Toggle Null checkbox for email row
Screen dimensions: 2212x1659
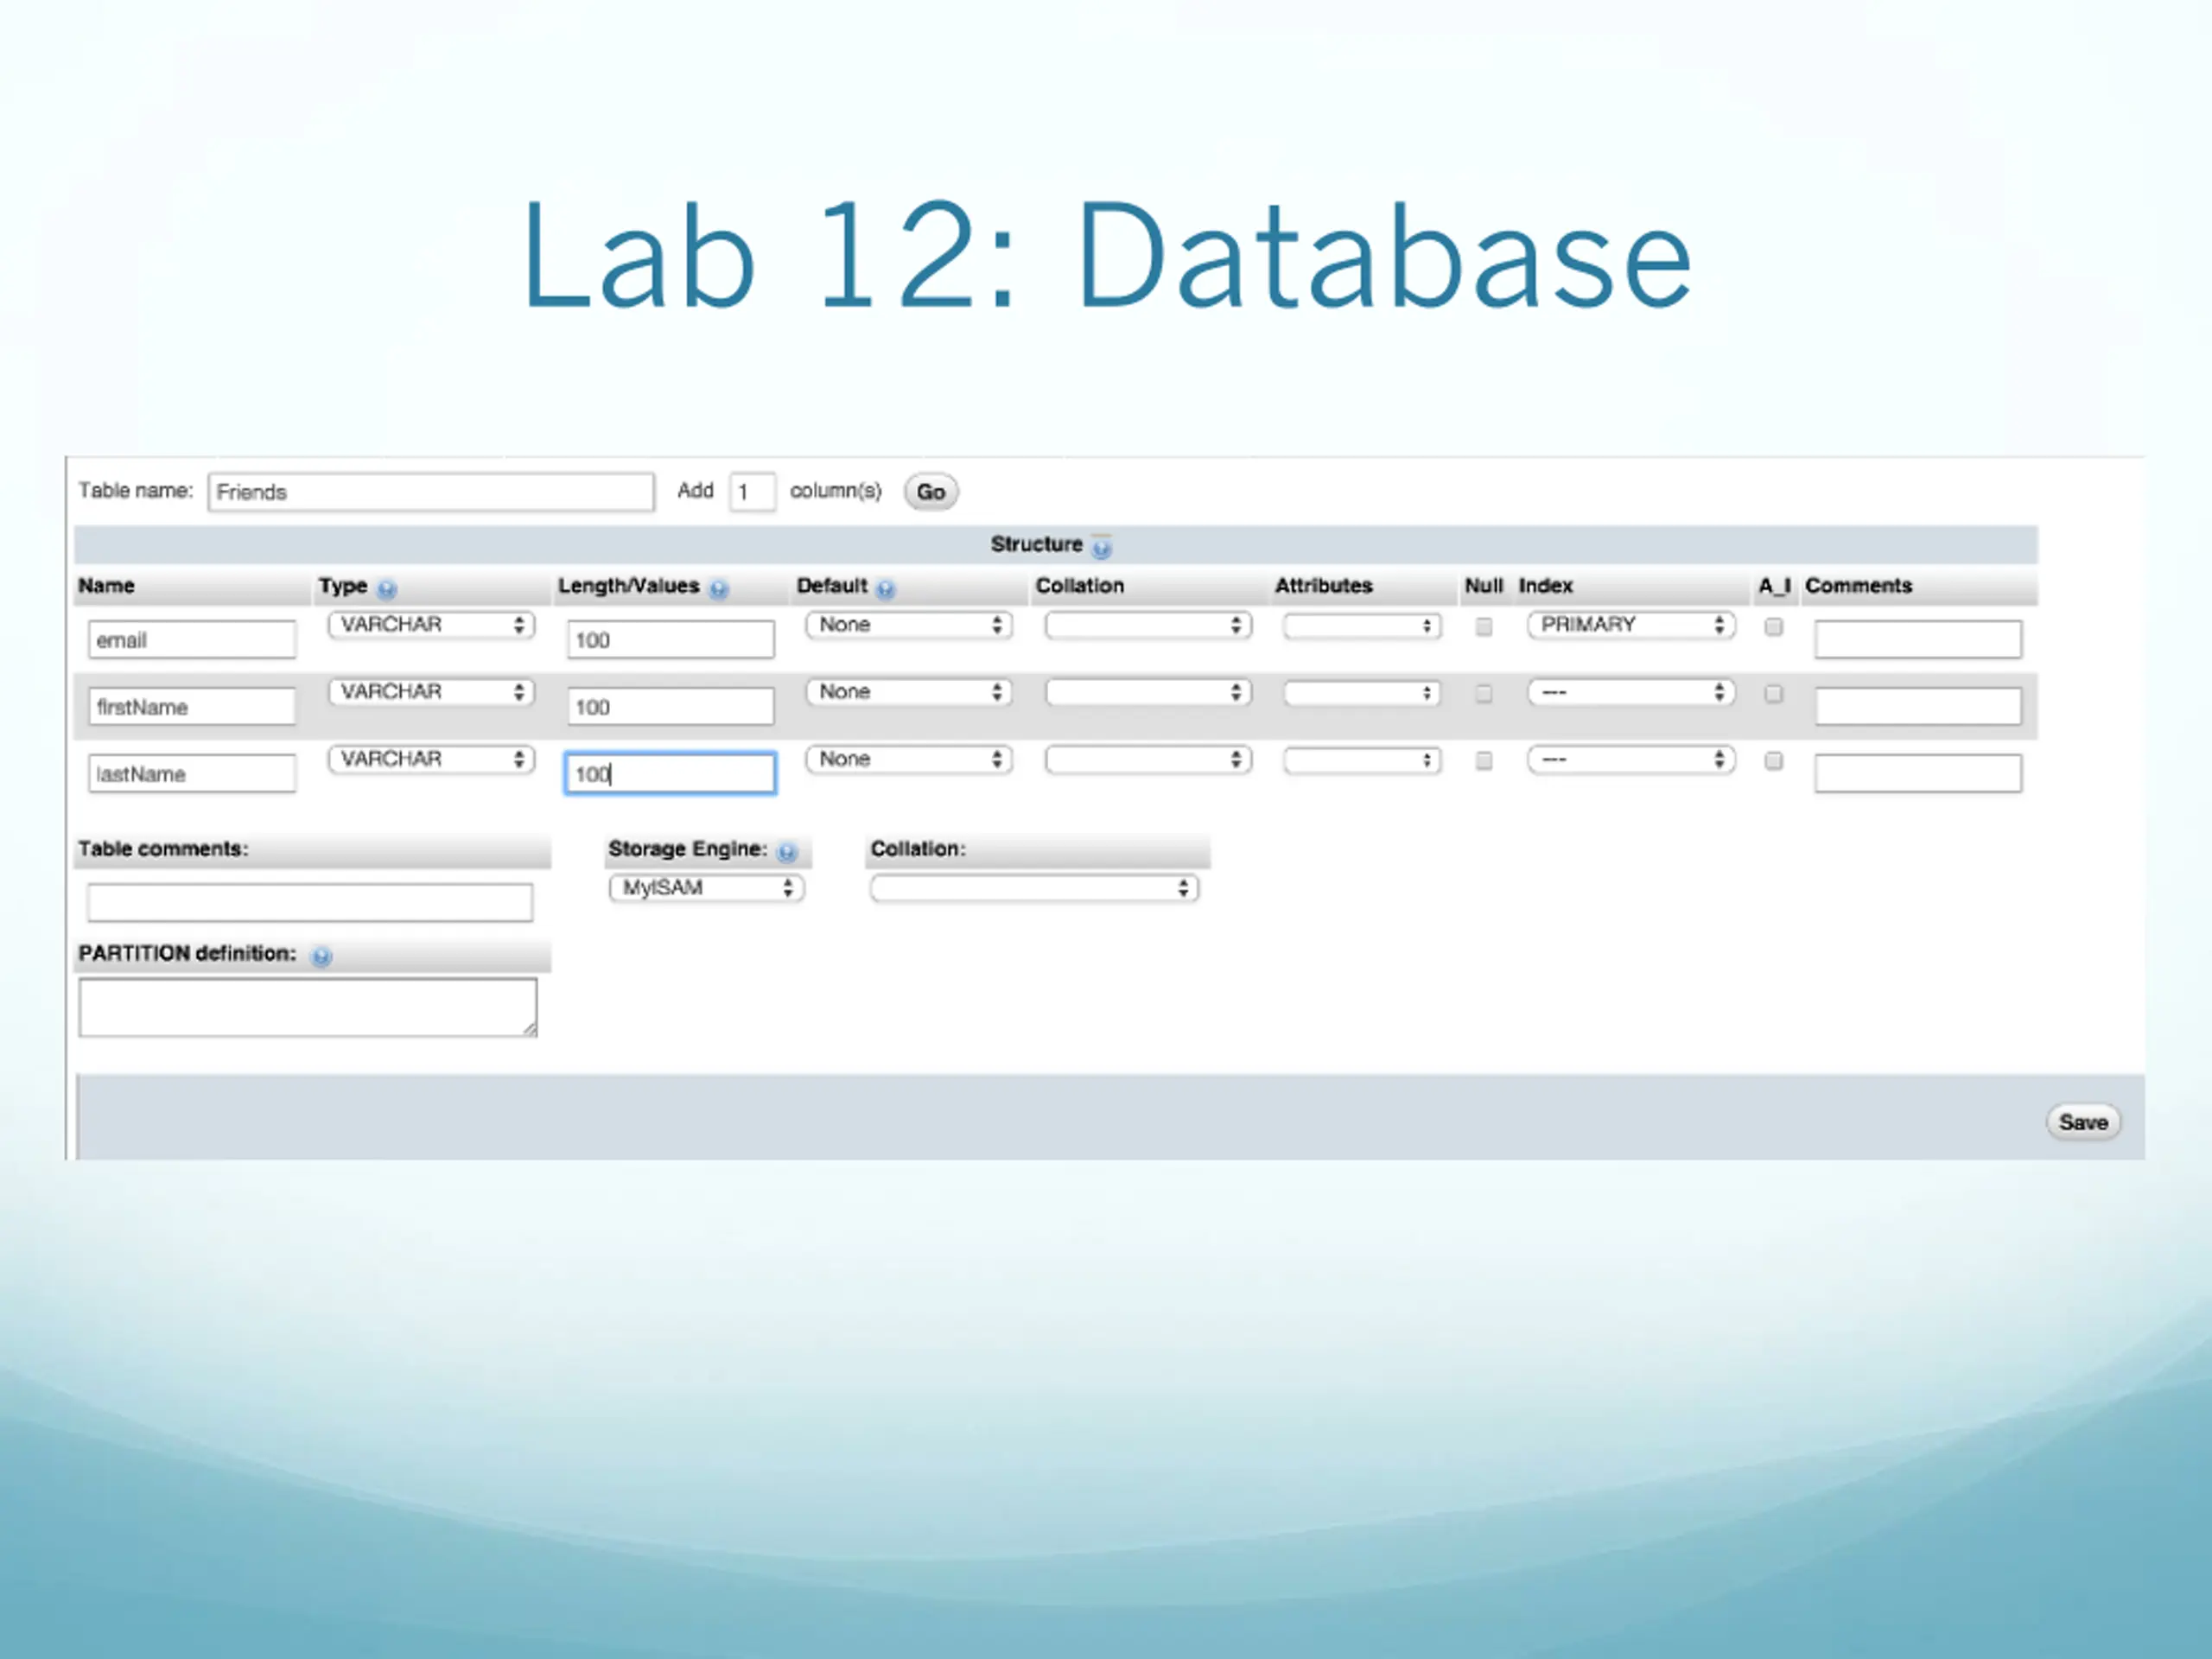1484,627
